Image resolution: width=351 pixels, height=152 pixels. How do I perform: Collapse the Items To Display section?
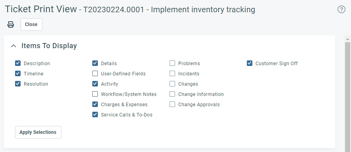coord(13,46)
